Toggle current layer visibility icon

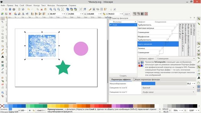point(30,110)
